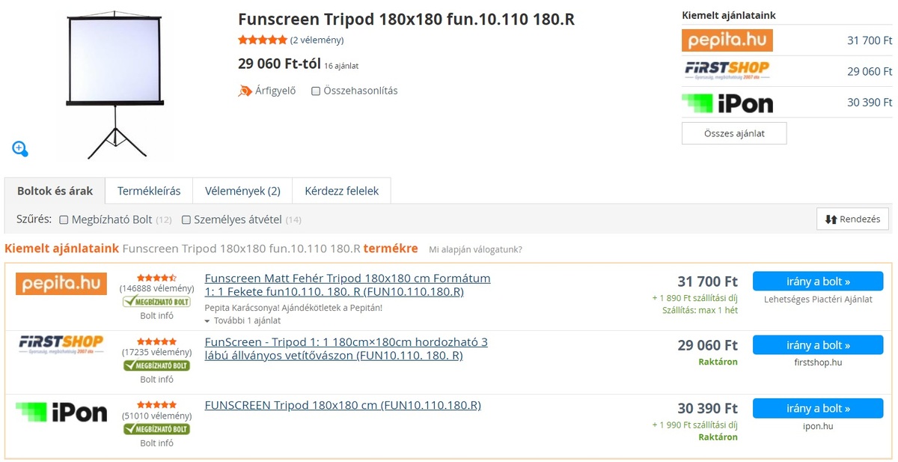Open Funscreen Matt Fehér Tripod product link

click(347, 285)
